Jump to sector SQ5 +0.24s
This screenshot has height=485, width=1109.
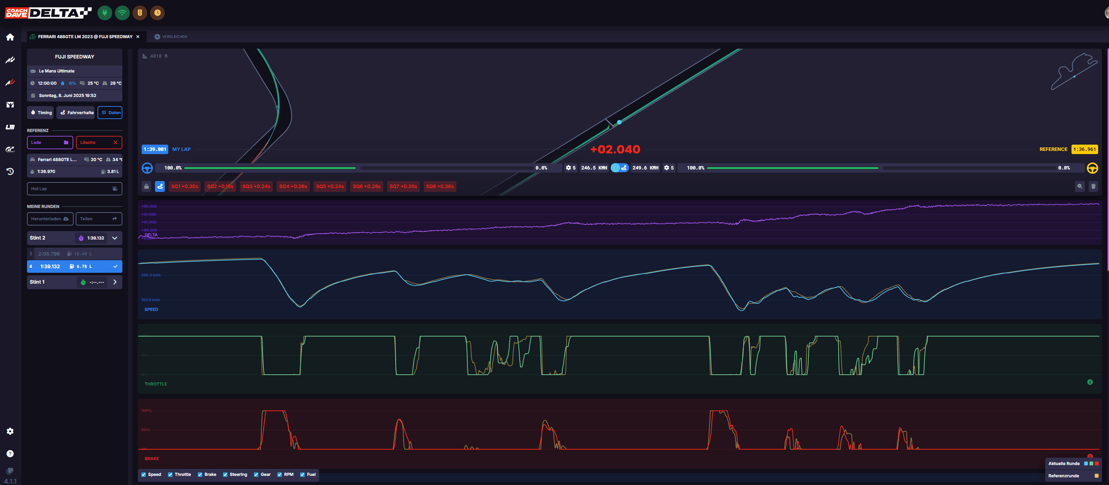tap(330, 186)
